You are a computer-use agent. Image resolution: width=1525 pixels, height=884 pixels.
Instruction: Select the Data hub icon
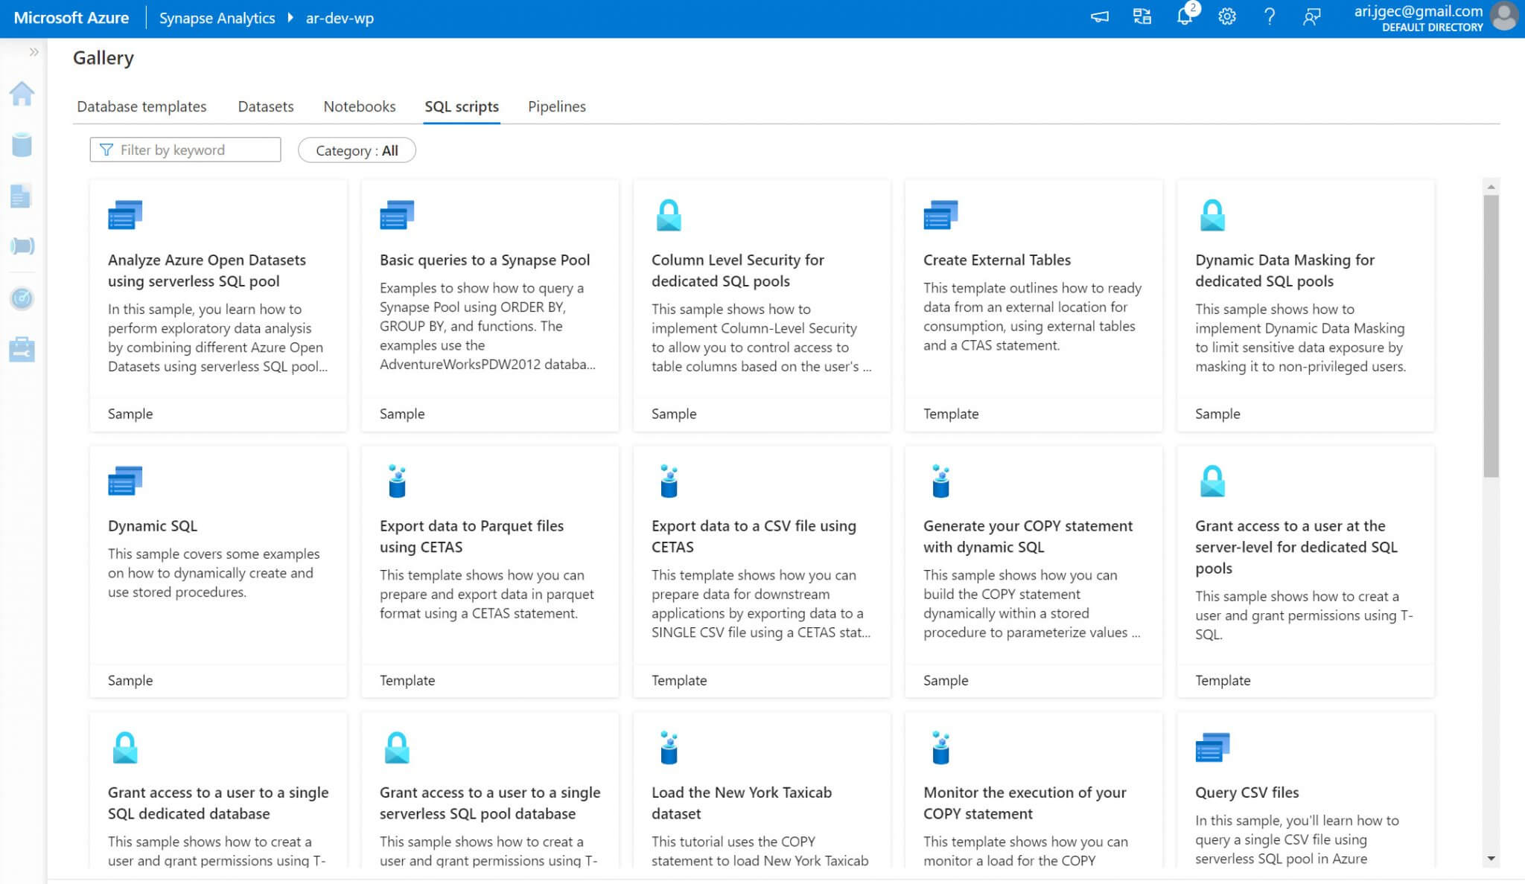[22, 146]
